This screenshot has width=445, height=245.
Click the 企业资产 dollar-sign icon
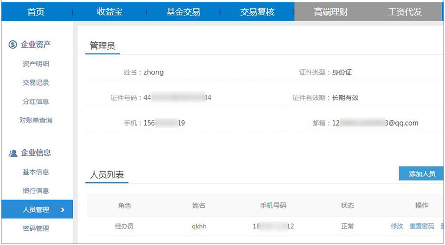click(13, 45)
